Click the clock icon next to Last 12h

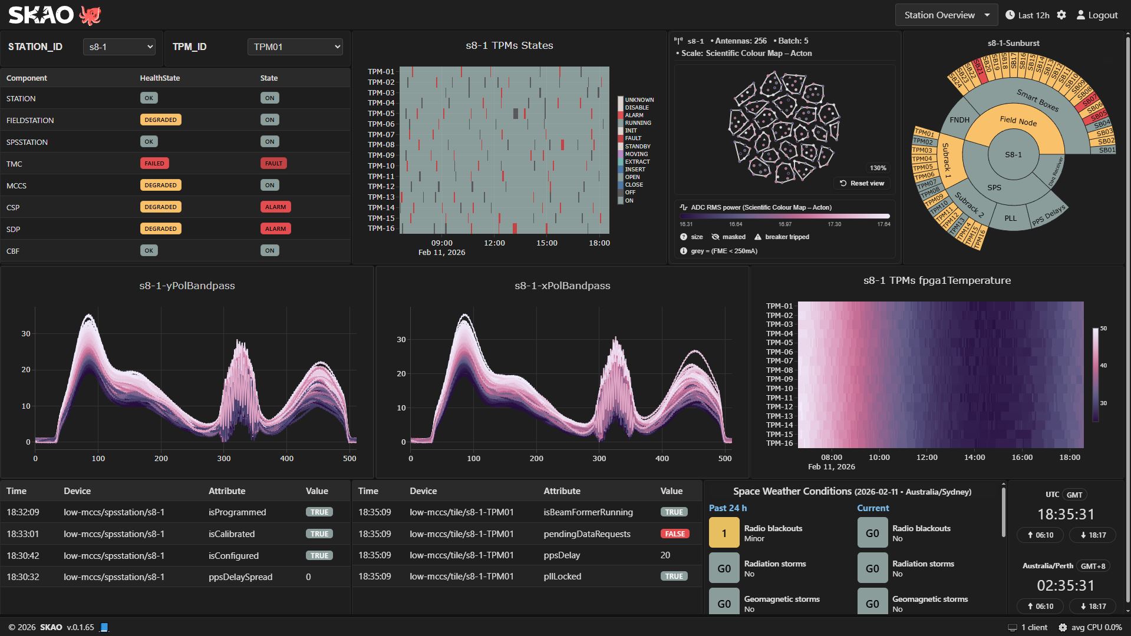(x=1010, y=15)
